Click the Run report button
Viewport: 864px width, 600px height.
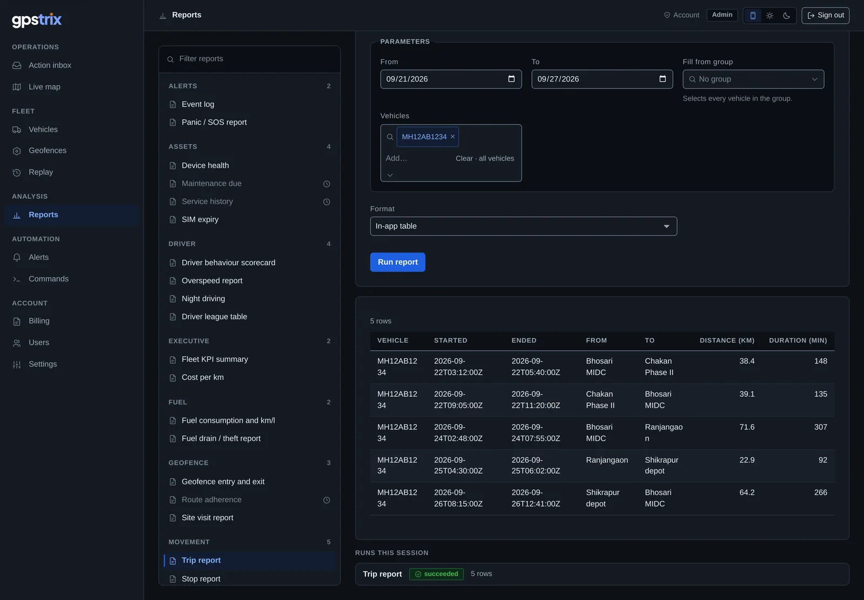pos(397,262)
